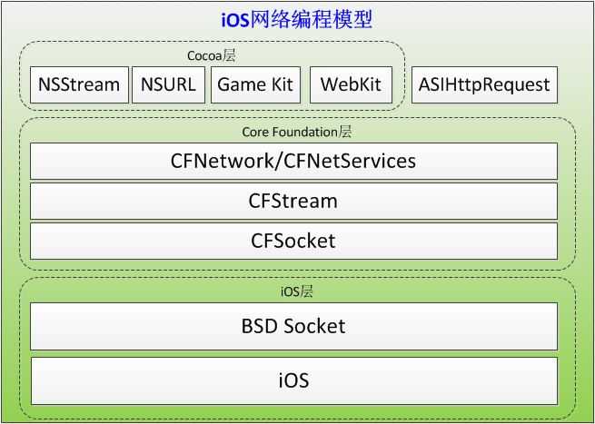595x424 pixels.
Task: Click the iOS网络编程模型 title
Action: point(297,20)
